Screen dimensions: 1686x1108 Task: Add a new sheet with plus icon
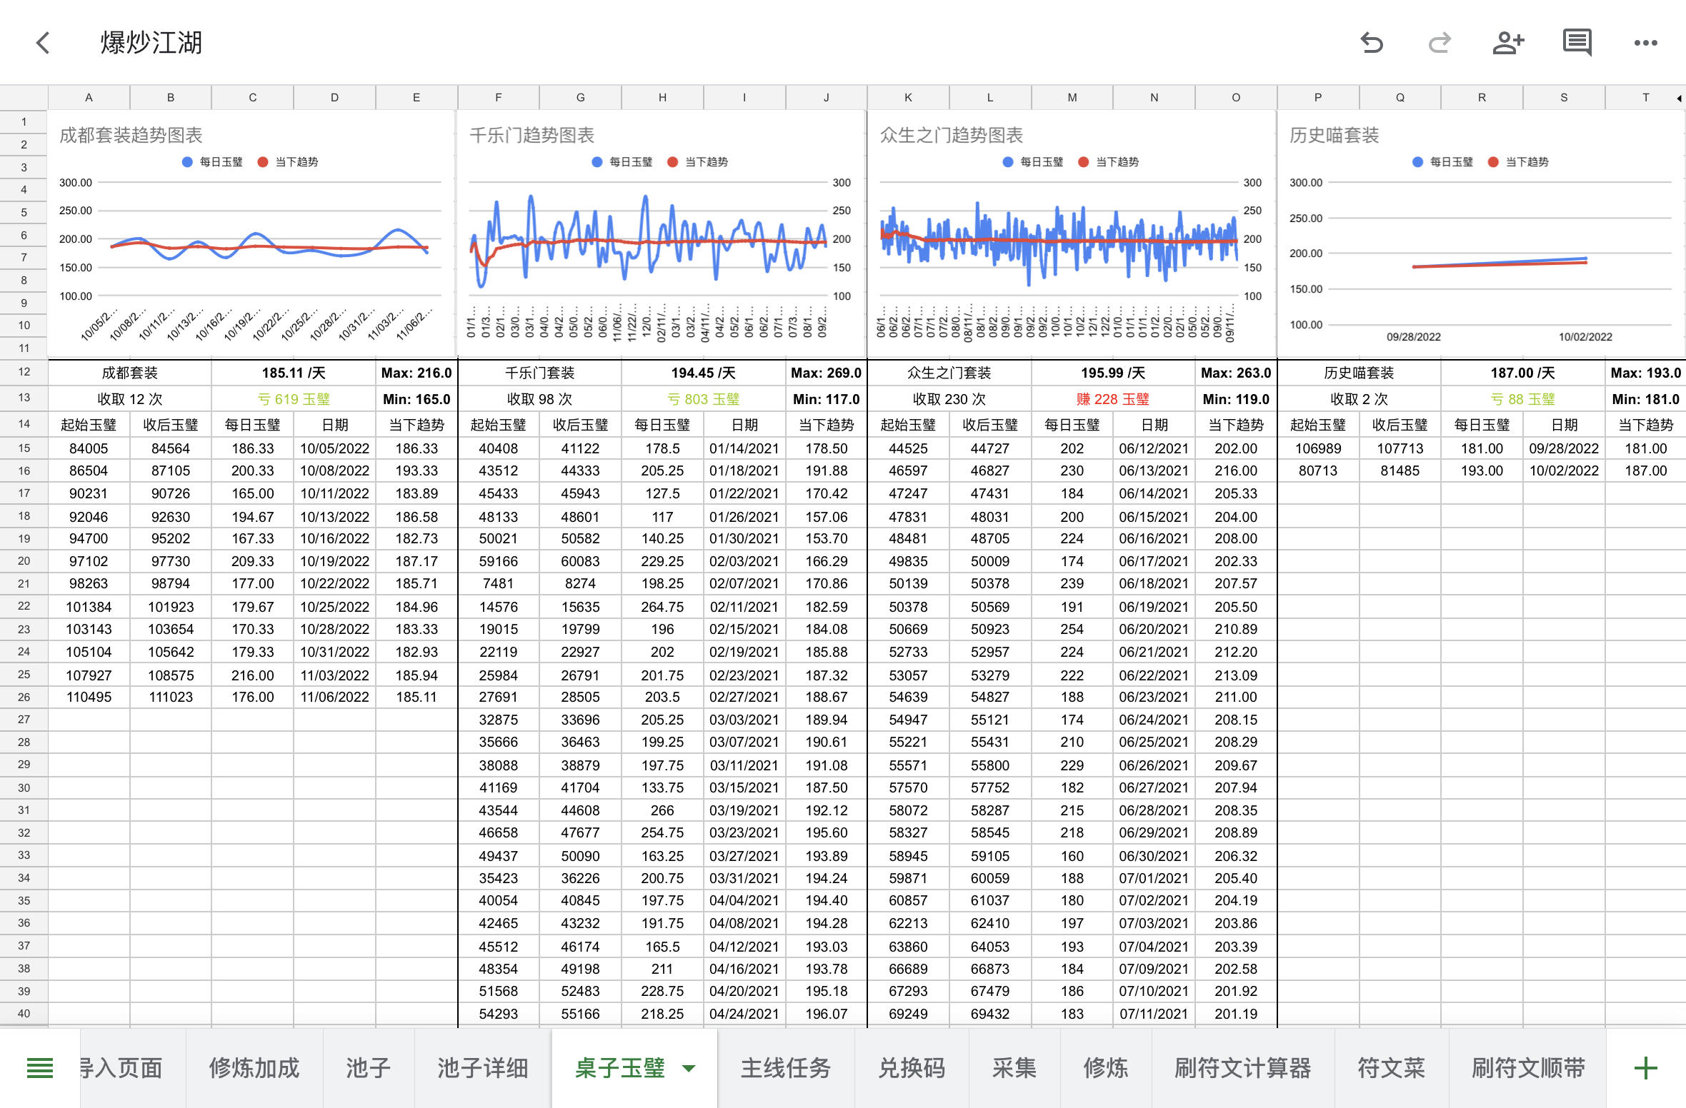[1645, 1068]
